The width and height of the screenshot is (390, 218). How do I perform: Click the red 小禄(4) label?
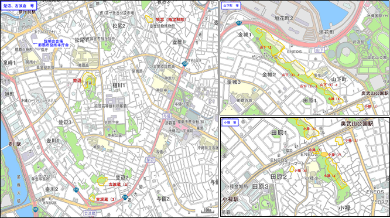330,176
